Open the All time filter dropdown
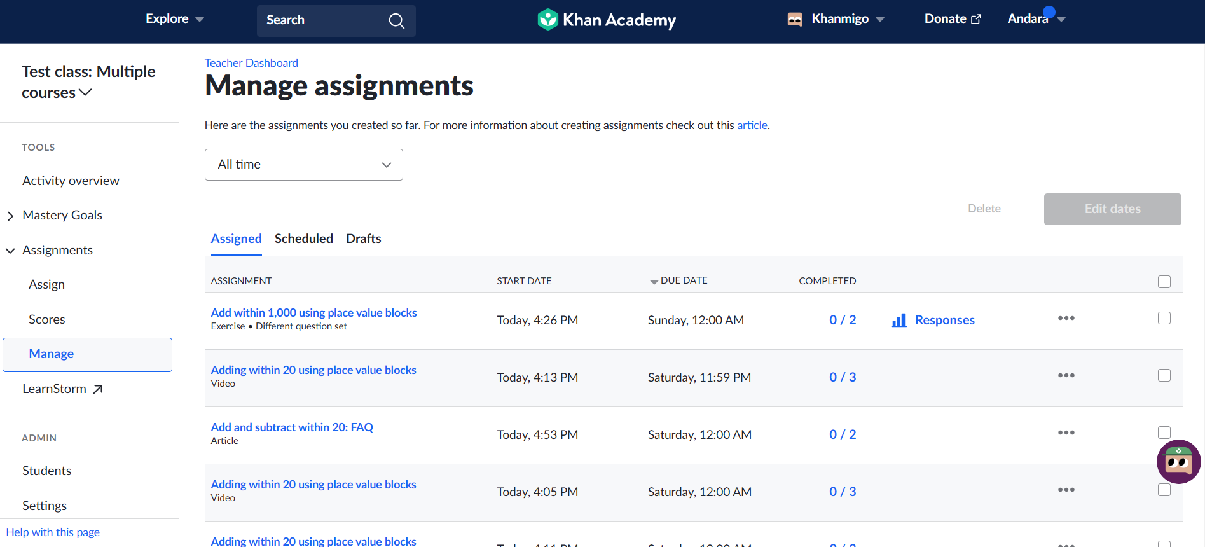This screenshot has height=547, width=1205. pyautogui.click(x=304, y=165)
